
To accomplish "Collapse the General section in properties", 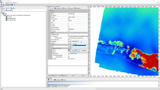I will click(50, 12).
